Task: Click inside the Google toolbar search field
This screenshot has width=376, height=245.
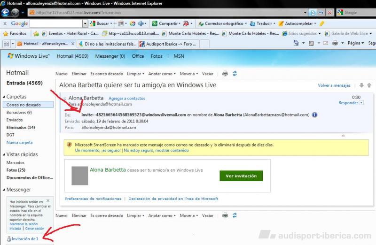Action: (x=56, y=23)
